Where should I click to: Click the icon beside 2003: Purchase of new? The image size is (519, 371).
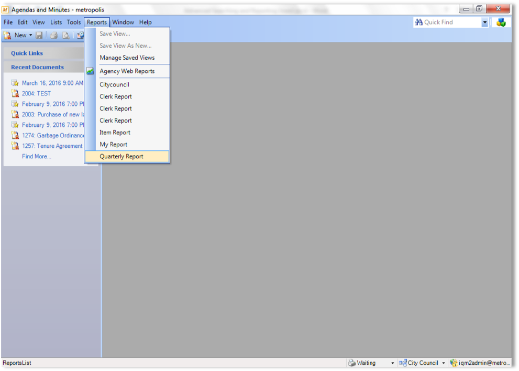tap(15, 114)
